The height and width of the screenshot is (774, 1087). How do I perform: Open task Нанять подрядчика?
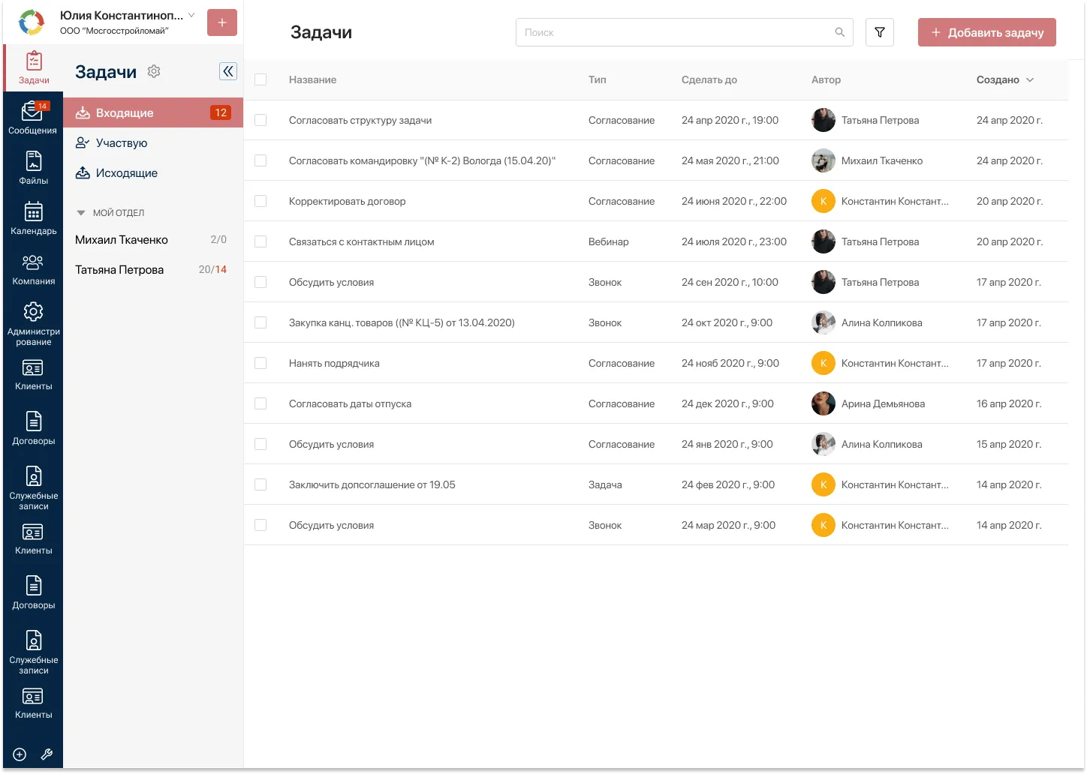[x=334, y=363]
